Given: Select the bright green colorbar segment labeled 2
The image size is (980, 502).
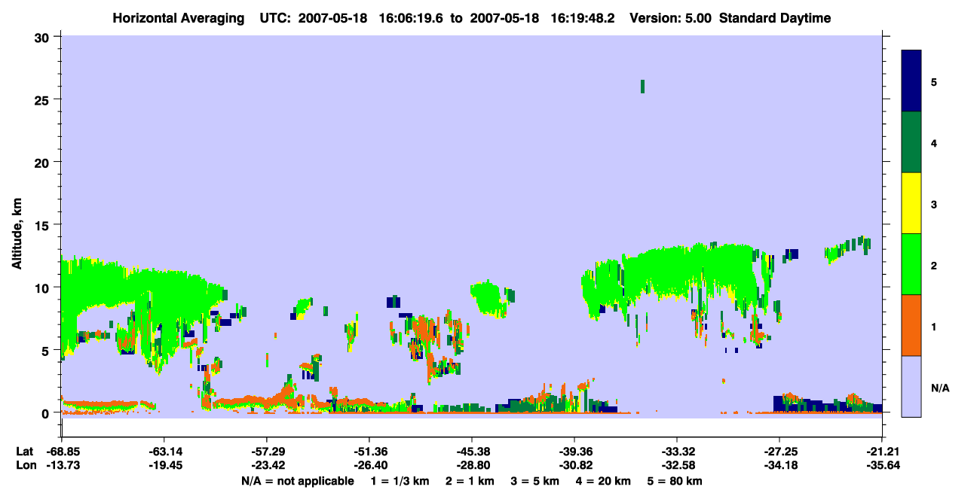Looking at the screenshot, I should [x=911, y=264].
